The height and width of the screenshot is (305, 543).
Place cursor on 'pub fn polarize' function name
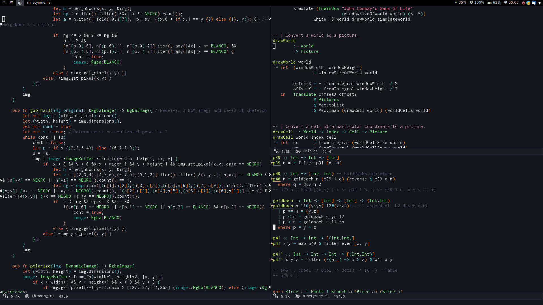tap(40, 266)
